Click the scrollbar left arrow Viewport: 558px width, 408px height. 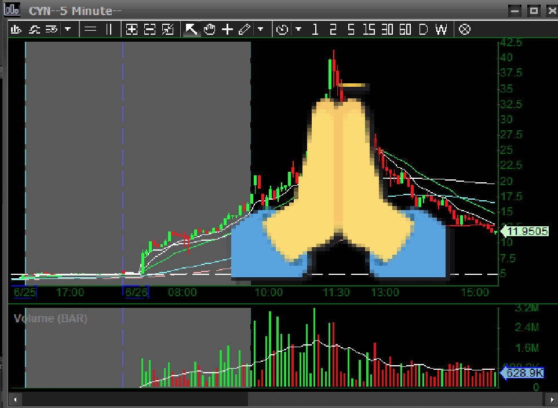click(x=14, y=399)
